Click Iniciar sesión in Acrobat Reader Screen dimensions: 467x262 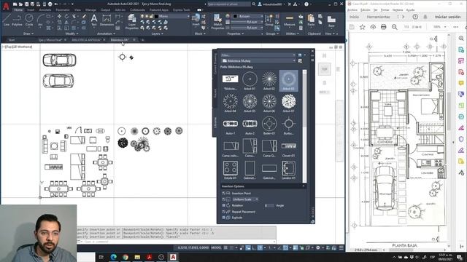tap(447, 17)
